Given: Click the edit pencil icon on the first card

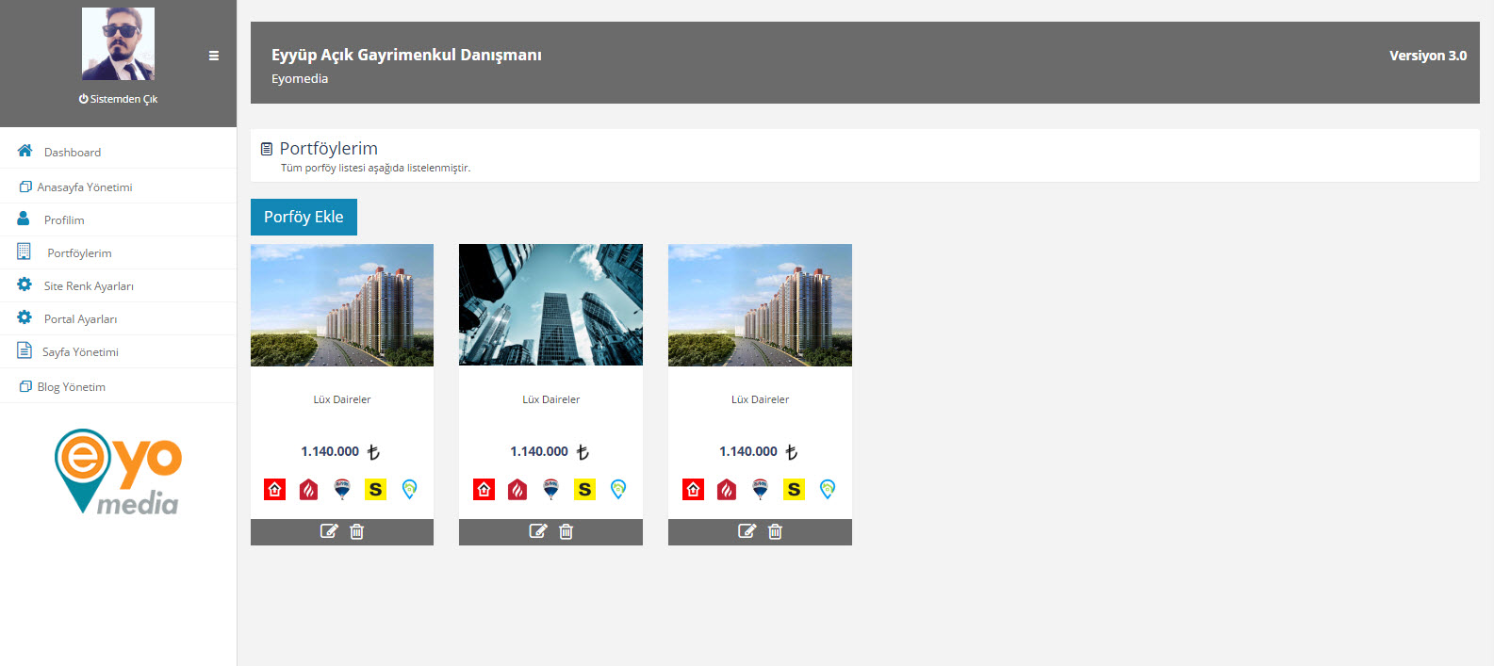Looking at the screenshot, I should point(329,531).
